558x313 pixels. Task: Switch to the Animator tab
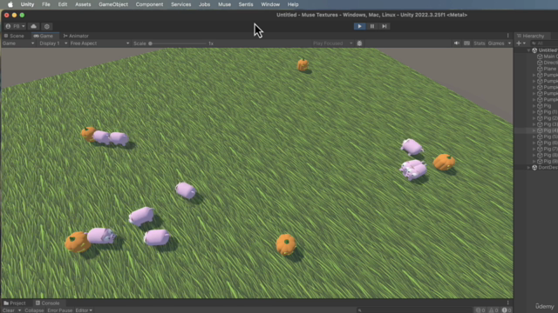coord(76,36)
